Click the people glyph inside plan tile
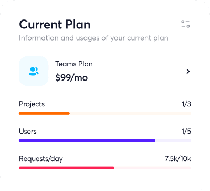210x191 pixels. pos(34,71)
